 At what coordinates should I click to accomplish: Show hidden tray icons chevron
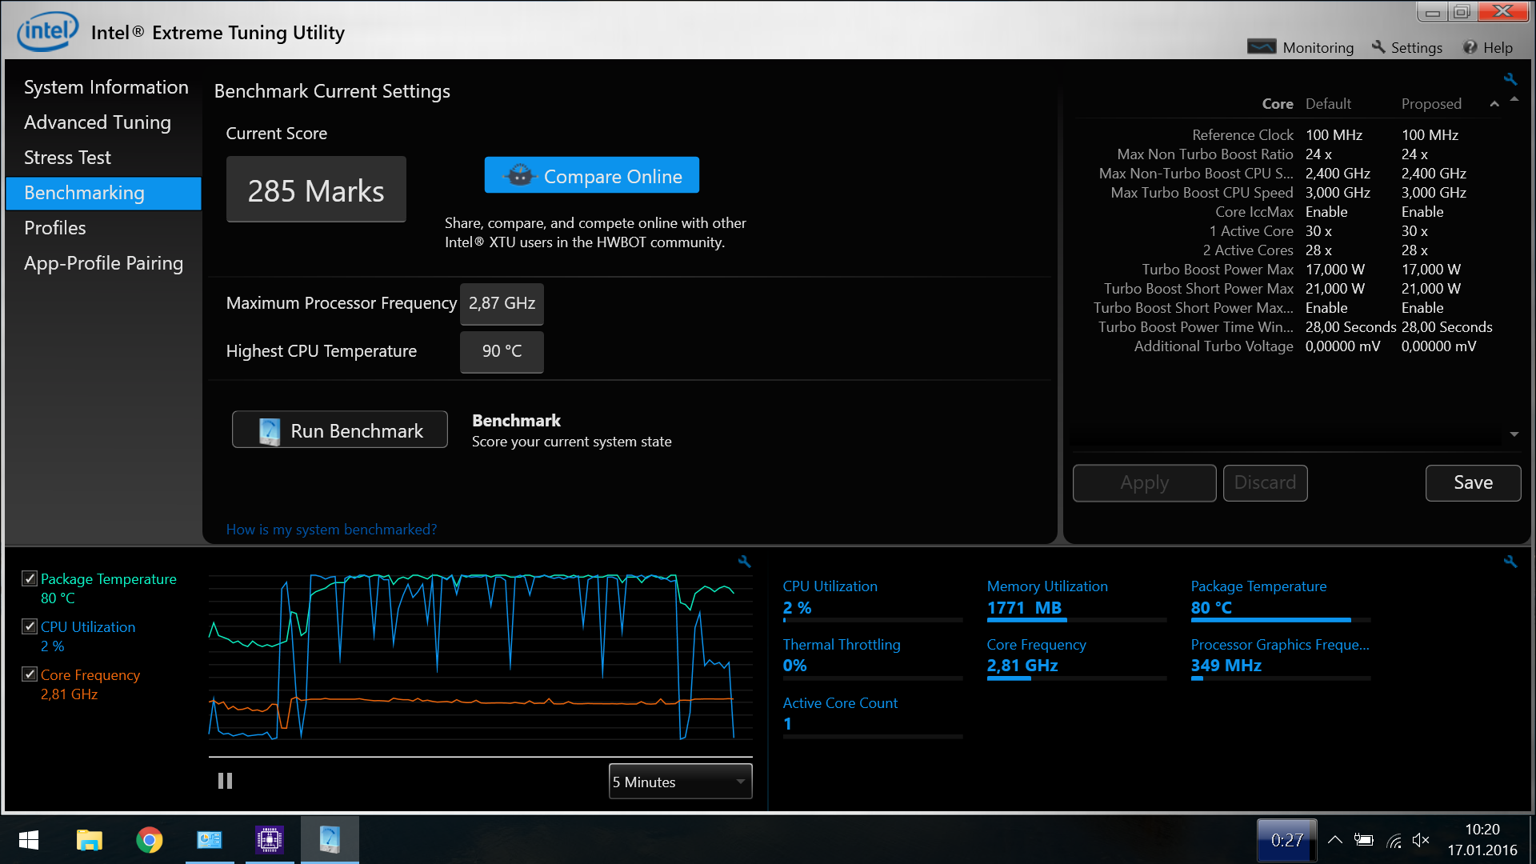(x=1334, y=840)
